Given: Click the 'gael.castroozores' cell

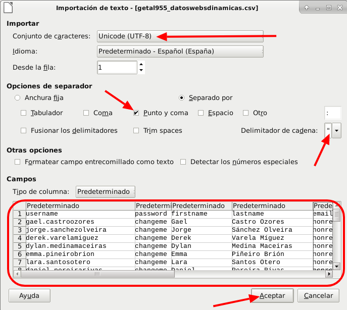Looking at the screenshot, I should (80, 222).
